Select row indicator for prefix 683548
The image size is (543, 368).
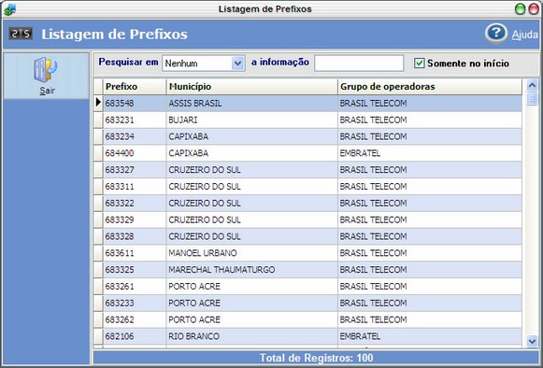98,103
